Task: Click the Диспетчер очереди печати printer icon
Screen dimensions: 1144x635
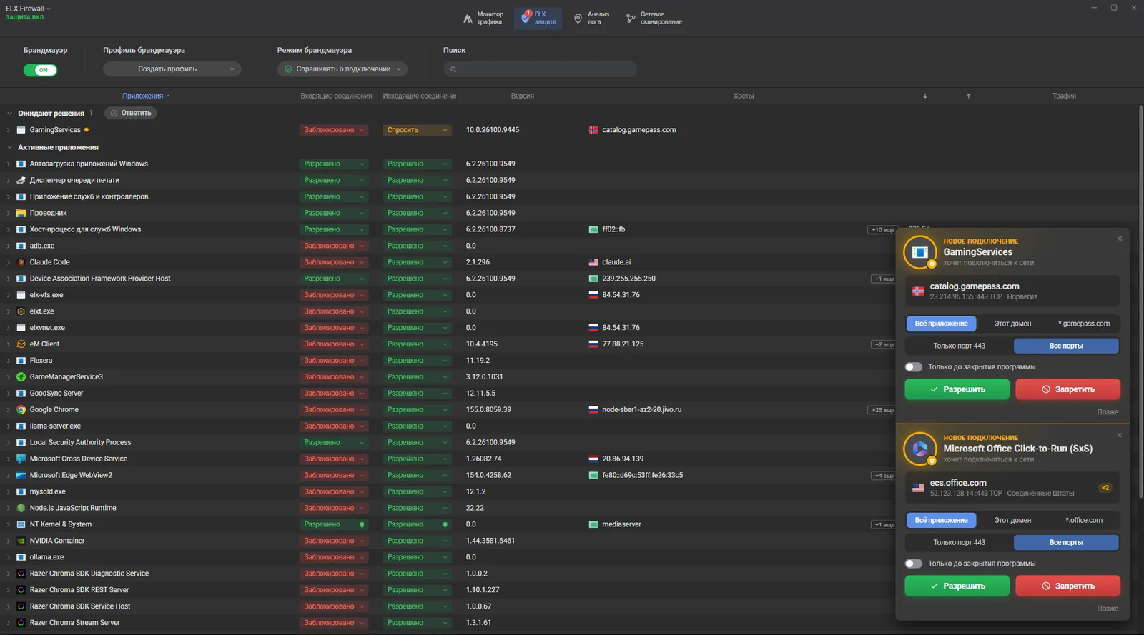Action: 21,180
